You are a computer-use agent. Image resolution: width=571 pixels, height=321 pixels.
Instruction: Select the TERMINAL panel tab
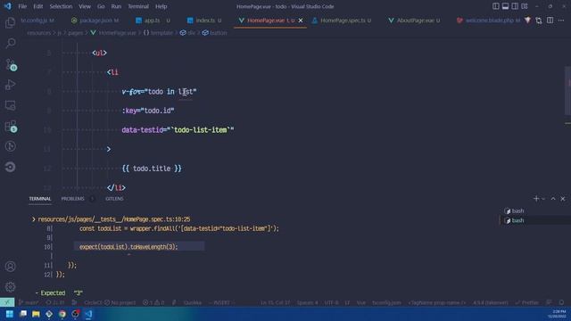[40, 199]
